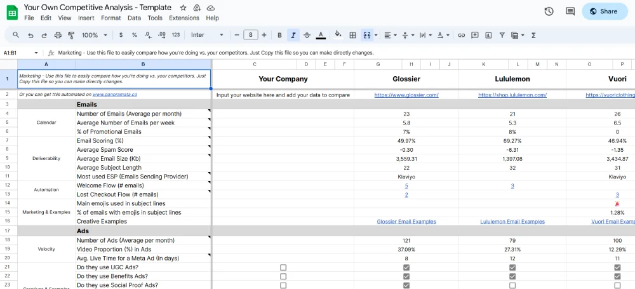
Task: Open the text wrapping dropdown
Action: pyautogui.click(x=425, y=36)
